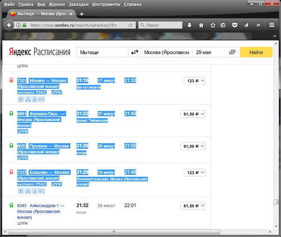281x237 pixels.
Task: Open the calendar date picker grid
Action: coord(232,52)
